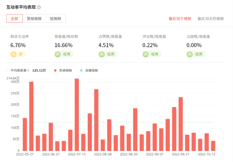Click help icon next to 平均观看量
233x162 pixels.
coord(28,70)
